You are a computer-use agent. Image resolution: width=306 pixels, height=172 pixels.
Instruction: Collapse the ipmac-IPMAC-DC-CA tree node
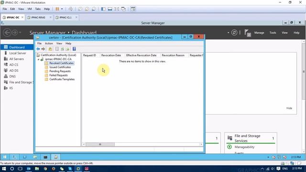(x=38, y=59)
